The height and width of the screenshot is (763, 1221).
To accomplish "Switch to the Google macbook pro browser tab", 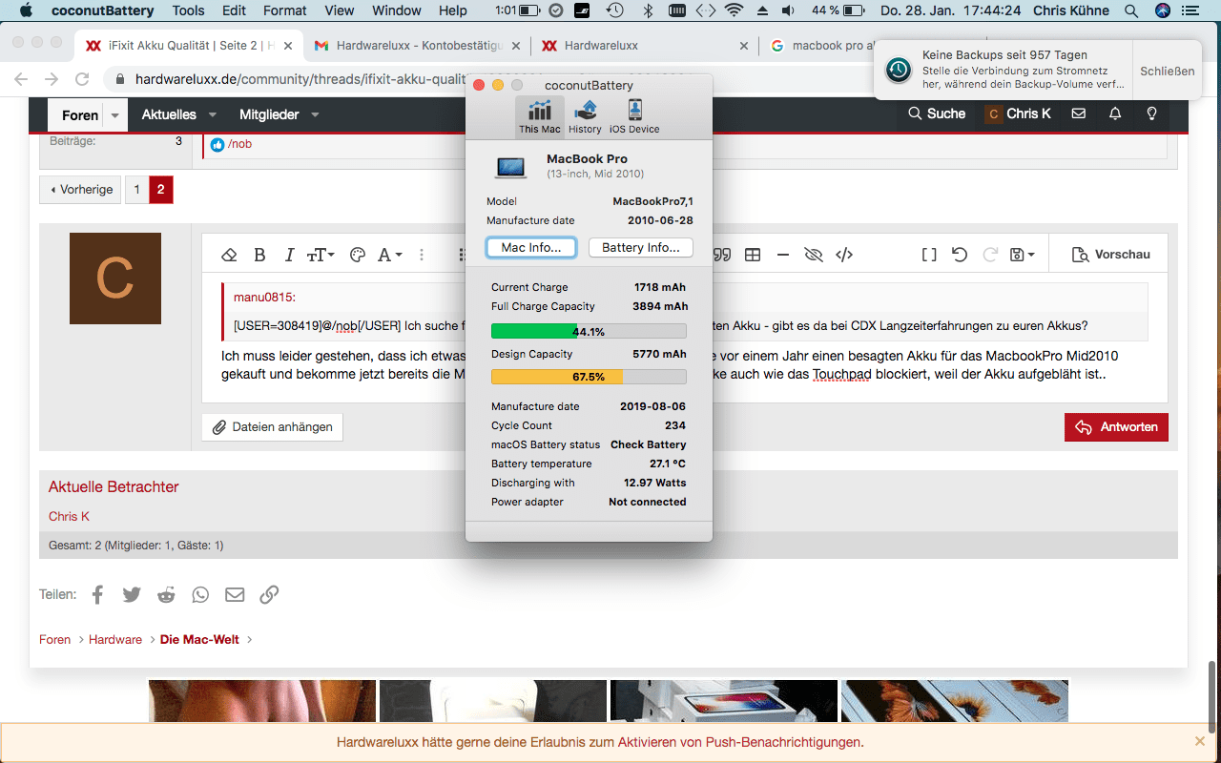I will [820, 45].
